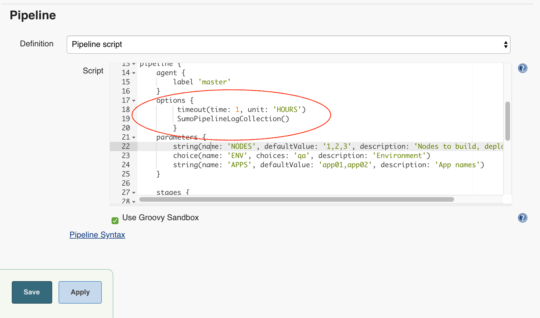Open help for Use Groovy Sandbox
The image size is (540, 318).
522,218
